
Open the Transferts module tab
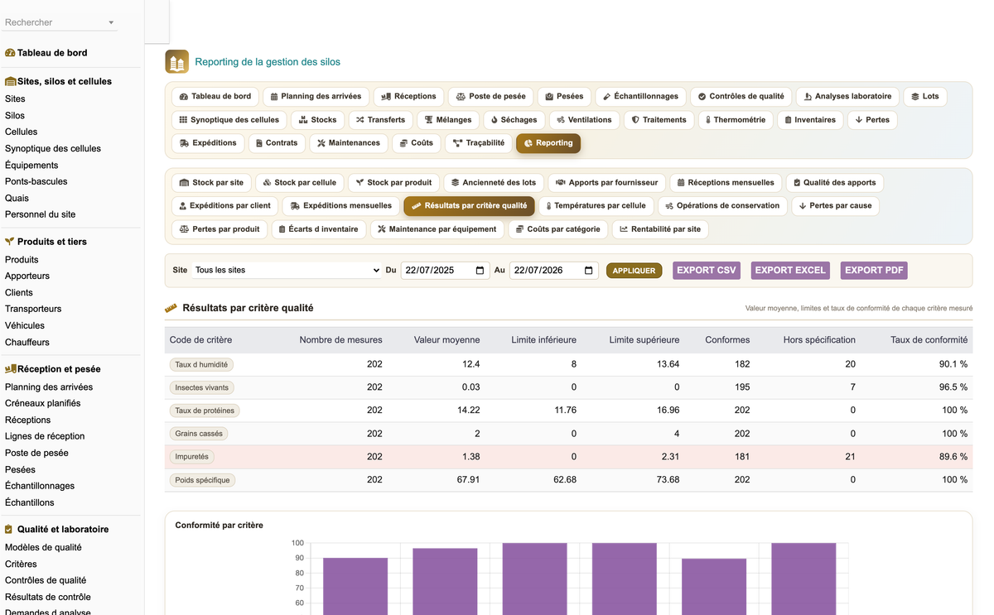pyautogui.click(x=380, y=120)
